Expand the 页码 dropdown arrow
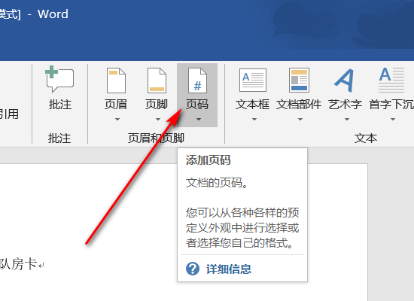414x301 pixels. pyautogui.click(x=199, y=120)
